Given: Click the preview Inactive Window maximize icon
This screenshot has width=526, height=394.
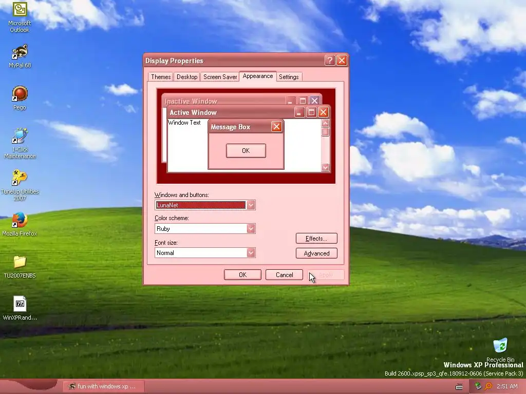Looking at the screenshot, I should (303, 101).
